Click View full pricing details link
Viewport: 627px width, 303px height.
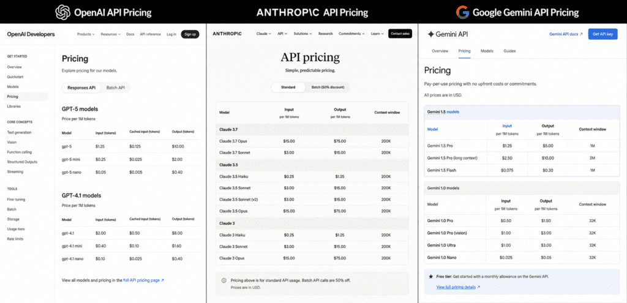(x=458, y=287)
